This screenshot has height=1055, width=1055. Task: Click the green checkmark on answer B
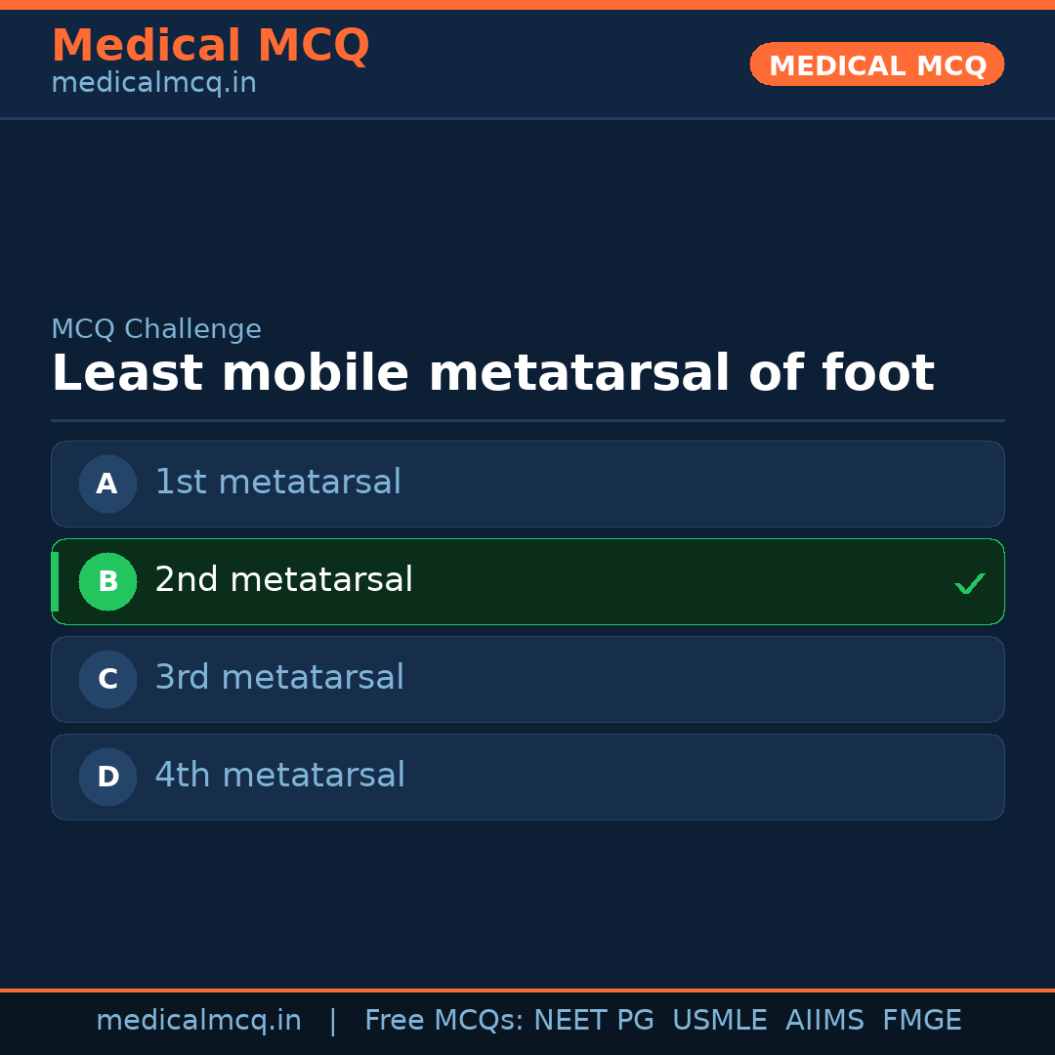coord(970,582)
